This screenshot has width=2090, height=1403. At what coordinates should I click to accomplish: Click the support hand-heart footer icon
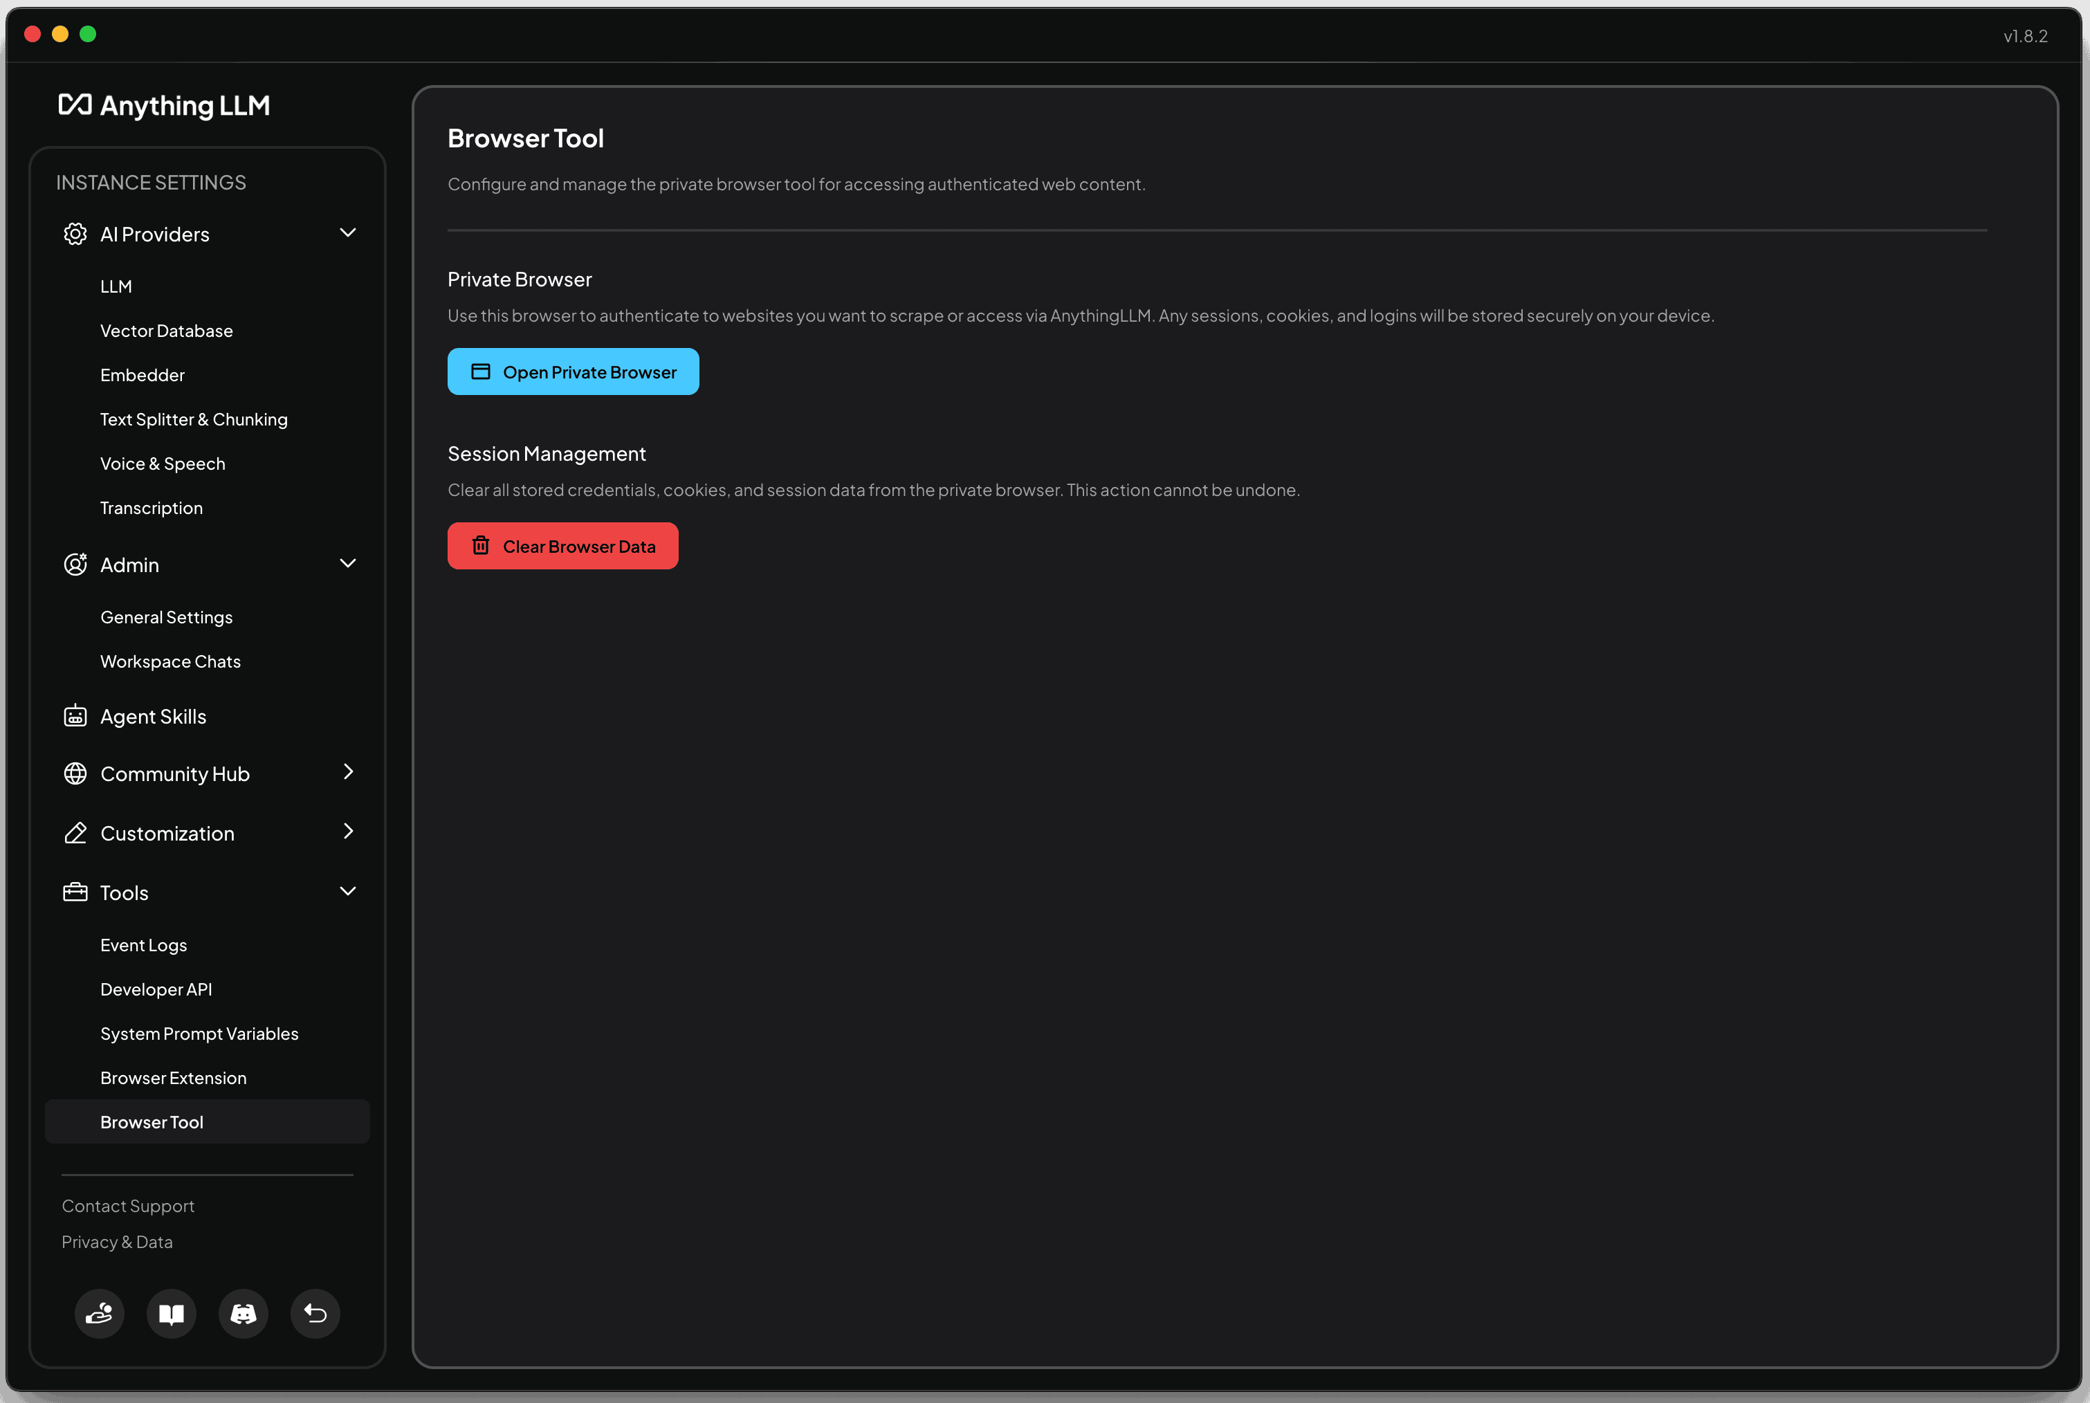[100, 1314]
